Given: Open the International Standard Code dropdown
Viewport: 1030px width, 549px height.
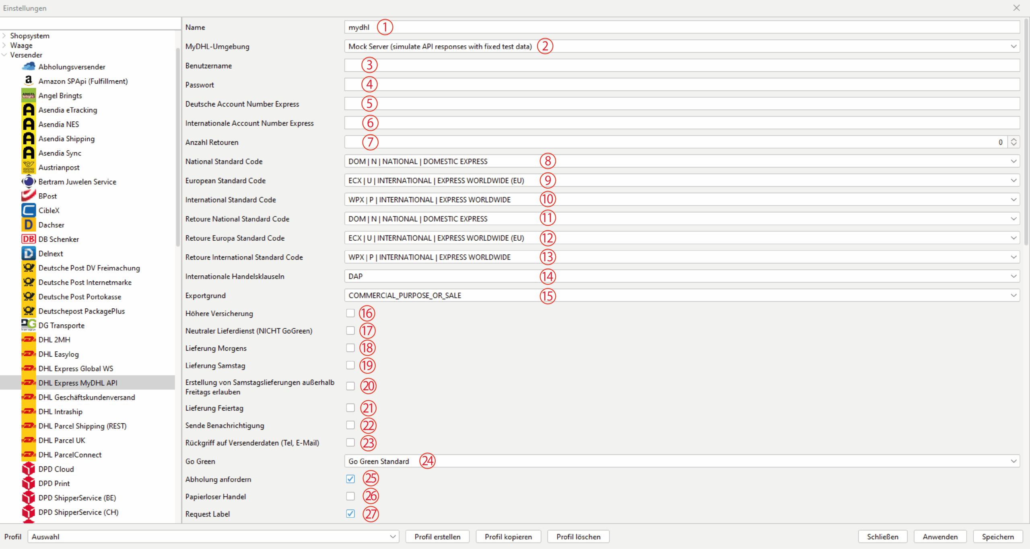Looking at the screenshot, I should 682,200.
